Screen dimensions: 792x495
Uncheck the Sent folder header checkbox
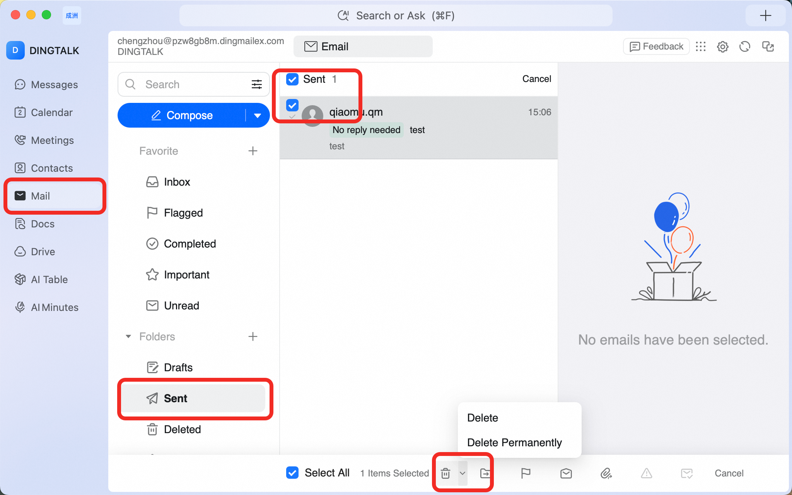coord(292,79)
